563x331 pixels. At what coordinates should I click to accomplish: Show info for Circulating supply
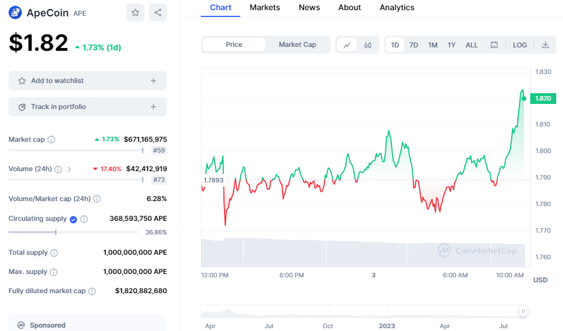[84, 219]
